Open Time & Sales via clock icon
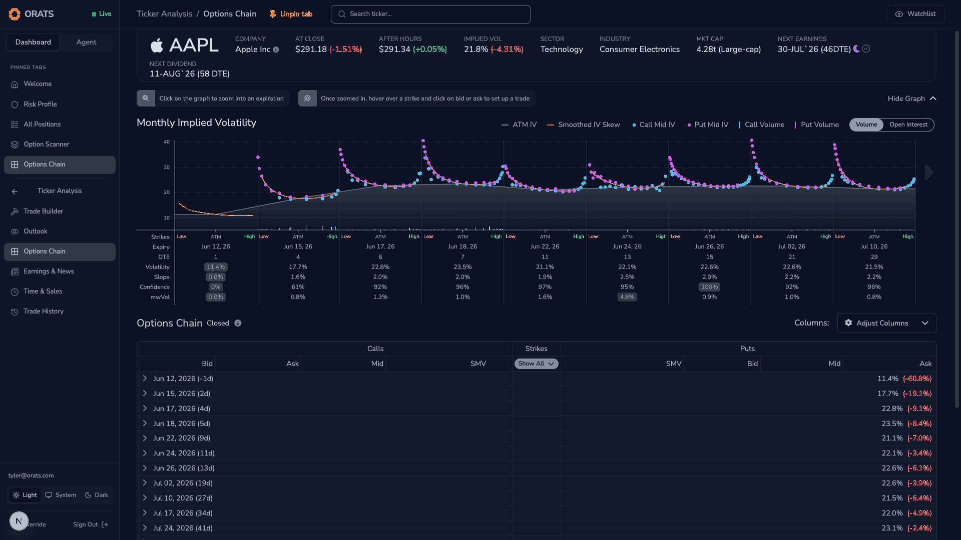The height and width of the screenshot is (540, 961). 15,291
